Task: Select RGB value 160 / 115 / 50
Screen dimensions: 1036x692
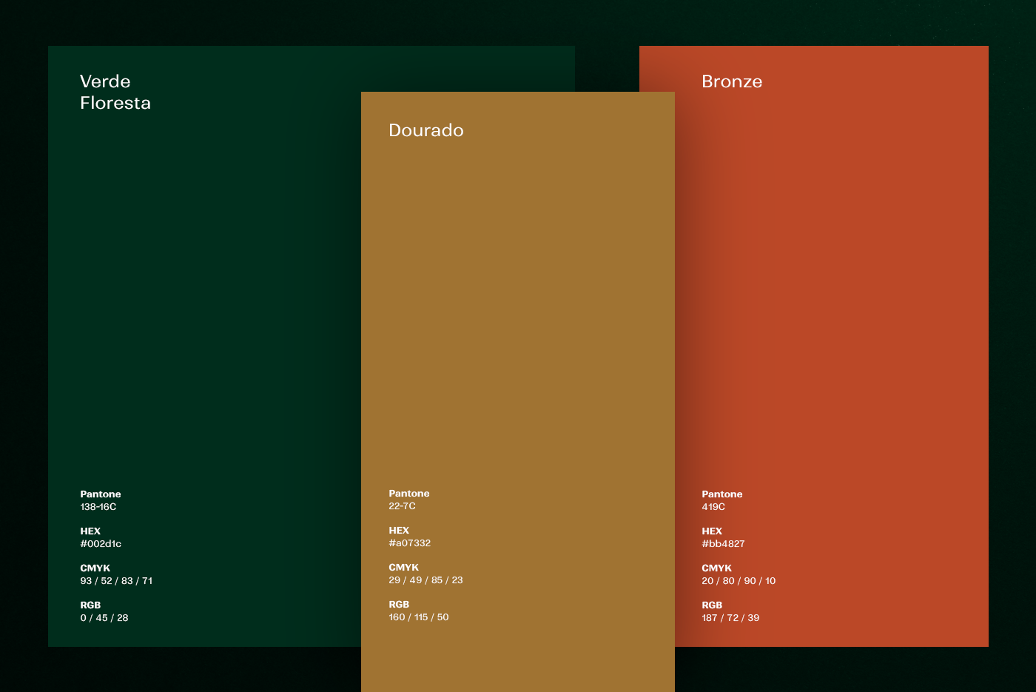Action: (419, 617)
